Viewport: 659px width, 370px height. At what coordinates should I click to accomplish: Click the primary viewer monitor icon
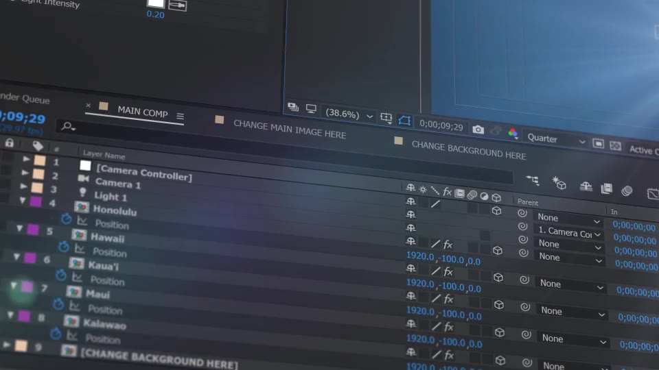[x=311, y=109]
